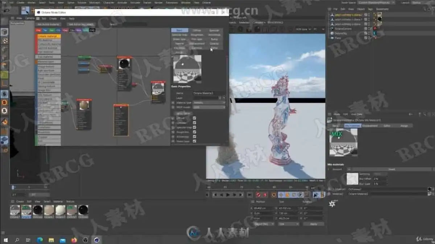Open Firefox from the taskbar
The height and width of the screenshot is (244, 435).
pyautogui.click(x=74, y=240)
